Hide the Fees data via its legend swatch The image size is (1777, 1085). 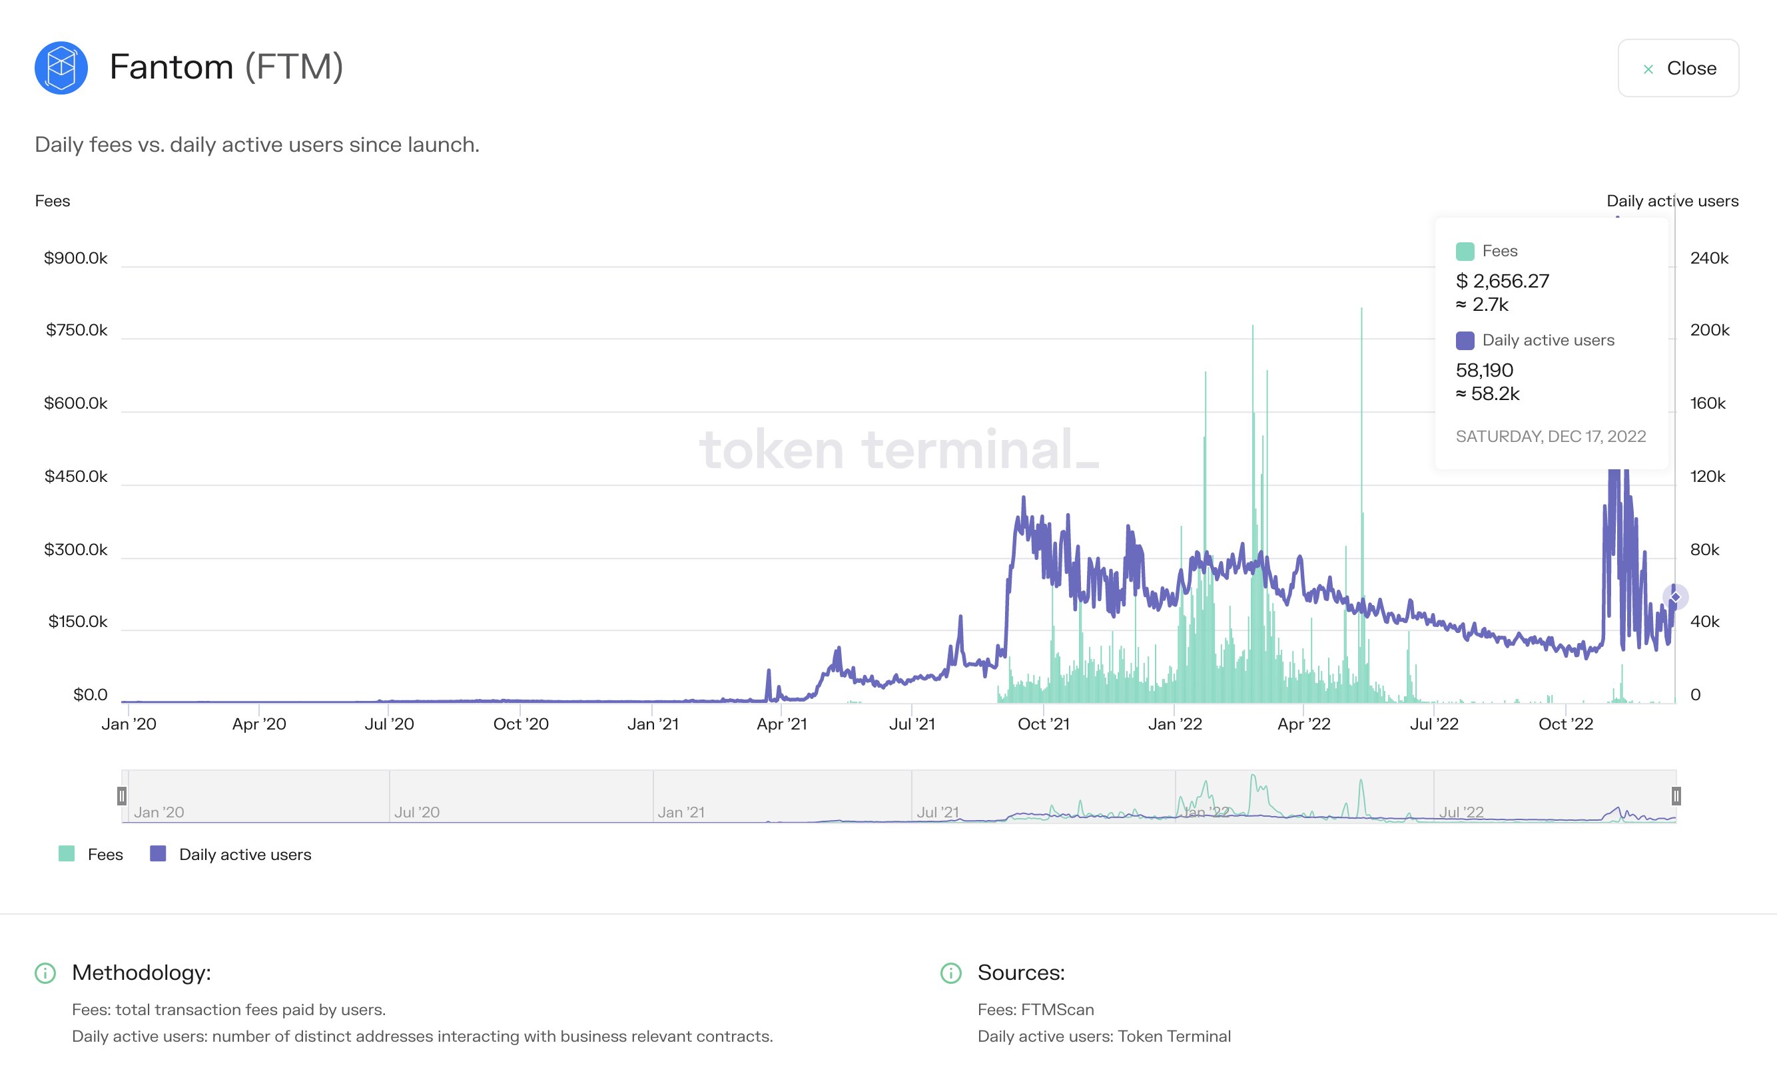coord(67,853)
